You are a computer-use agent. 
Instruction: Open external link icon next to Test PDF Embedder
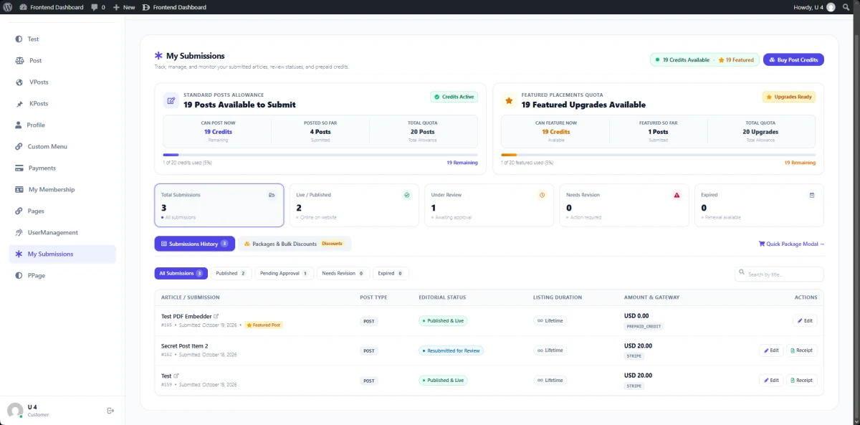pyautogui.click(x=216, y=316)
